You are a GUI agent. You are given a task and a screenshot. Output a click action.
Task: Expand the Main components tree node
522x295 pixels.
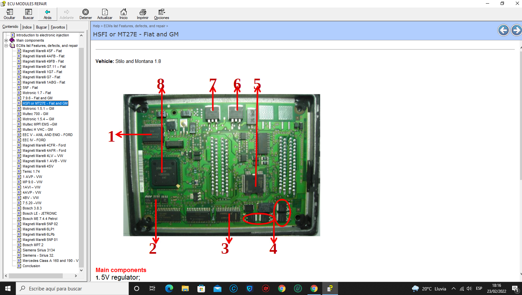pyautogui.click(x=6, y=40)
